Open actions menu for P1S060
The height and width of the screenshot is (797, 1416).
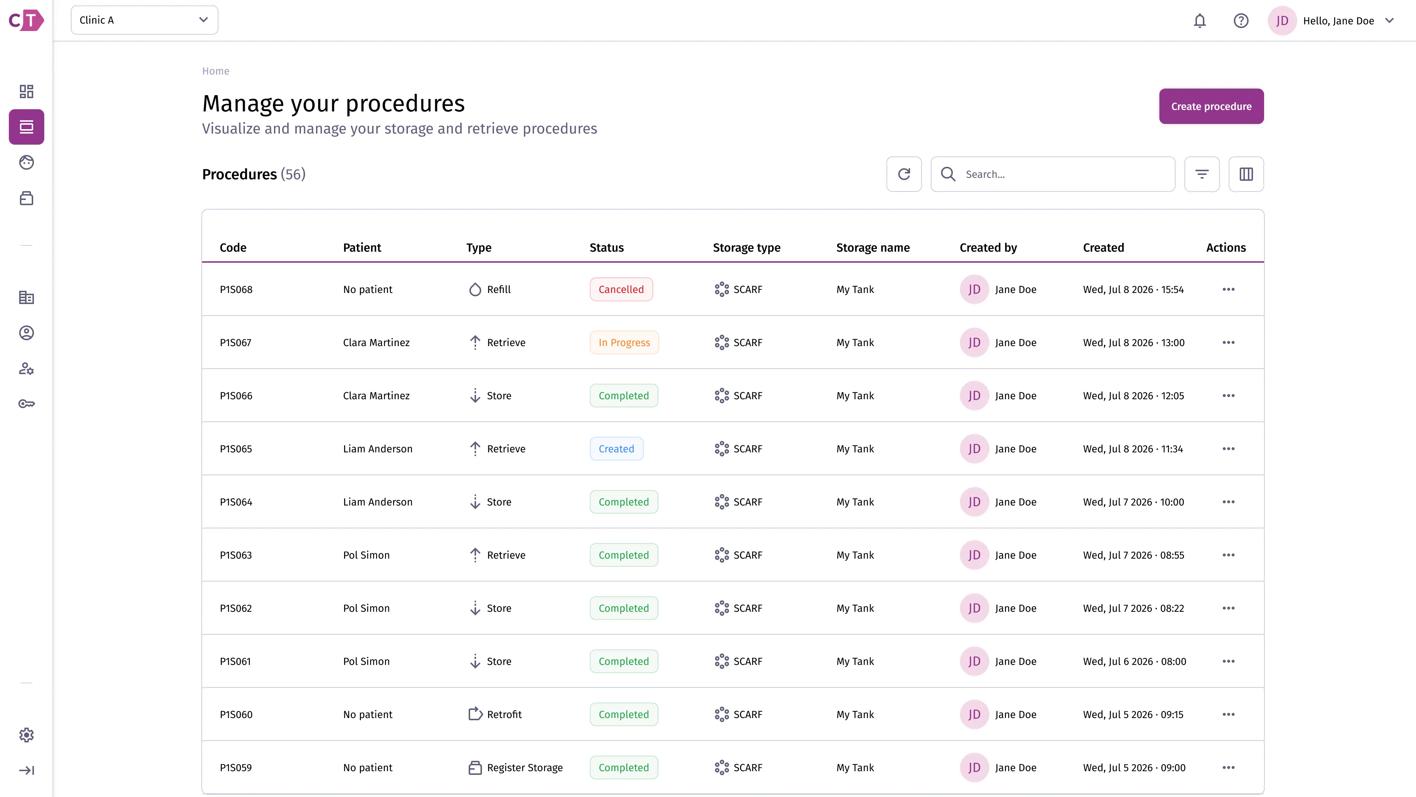pos(1229,714)
